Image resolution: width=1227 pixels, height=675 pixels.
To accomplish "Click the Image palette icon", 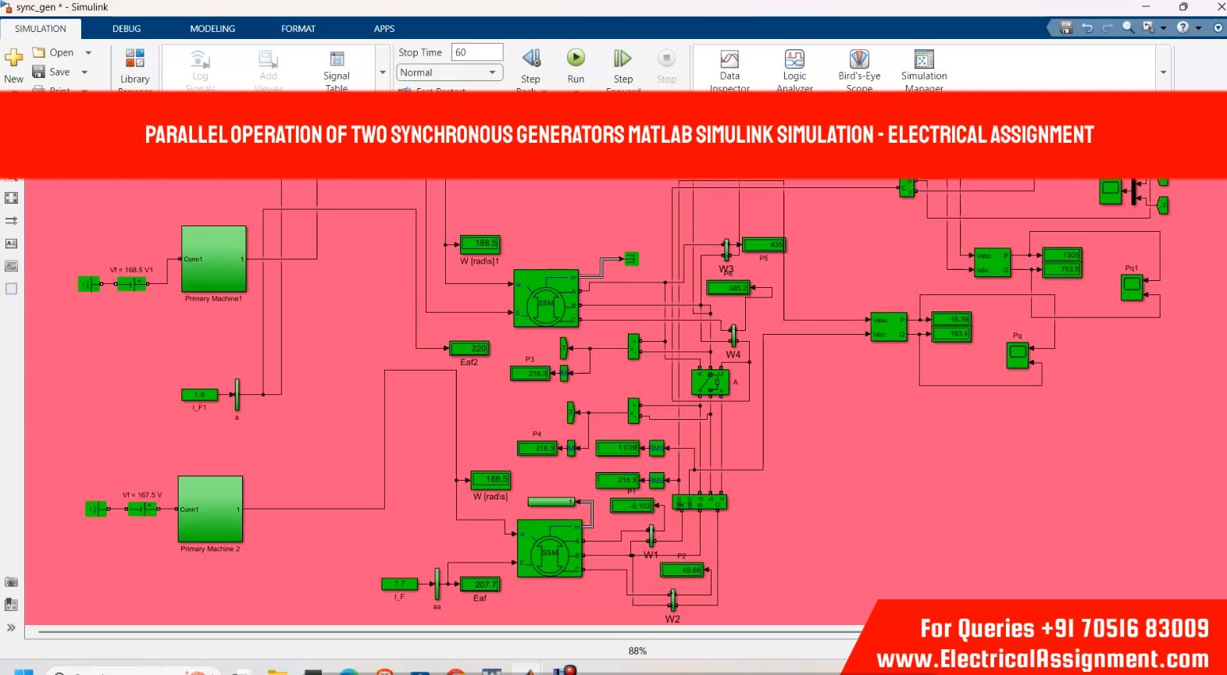I will pos(11,266).
